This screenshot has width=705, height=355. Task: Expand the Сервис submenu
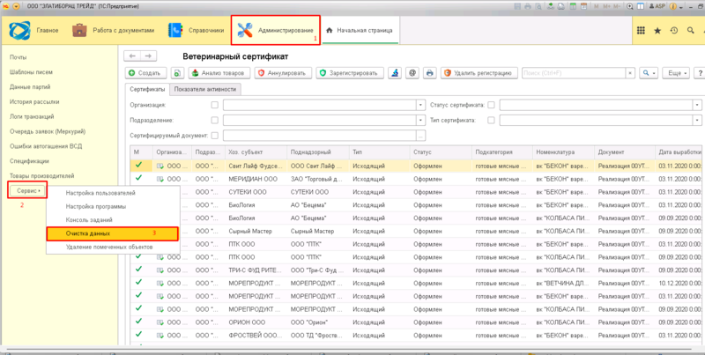click(27, 190)
